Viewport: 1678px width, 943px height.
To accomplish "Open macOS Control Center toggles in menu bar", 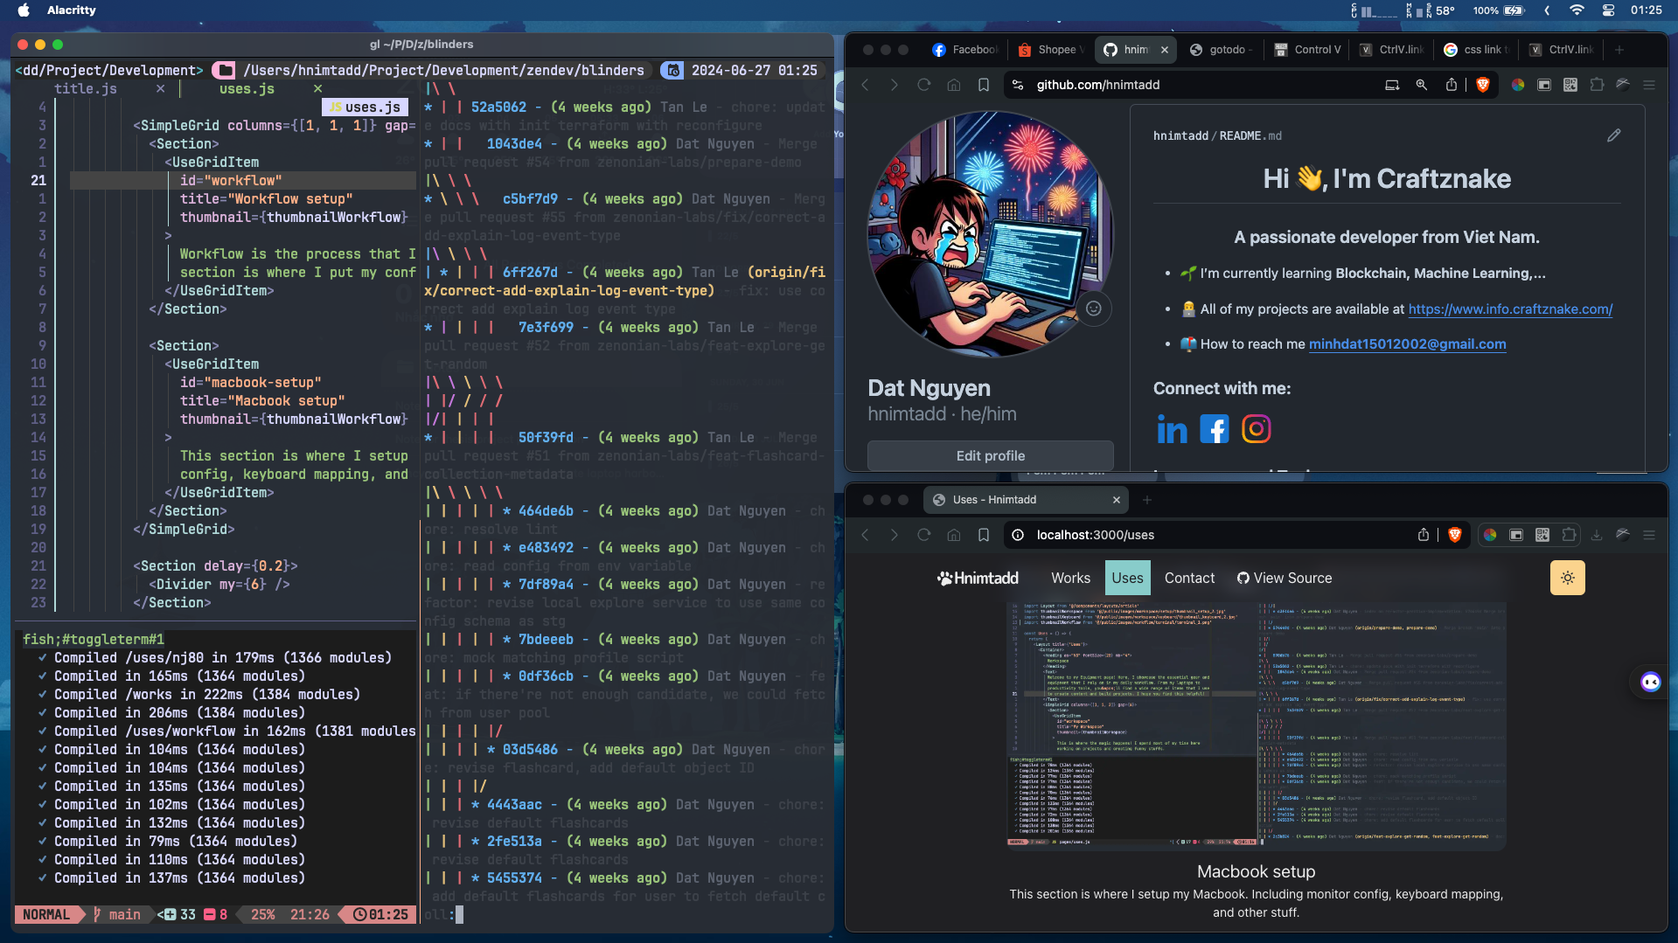I will pyautogui.click(x=1608, y=10).
